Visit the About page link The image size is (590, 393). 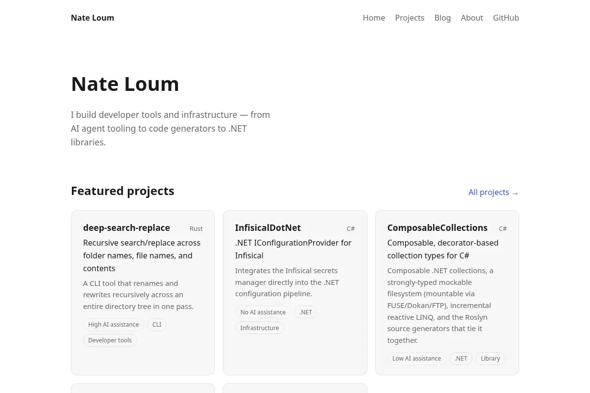pyautogui.click(x=472, y=18)
